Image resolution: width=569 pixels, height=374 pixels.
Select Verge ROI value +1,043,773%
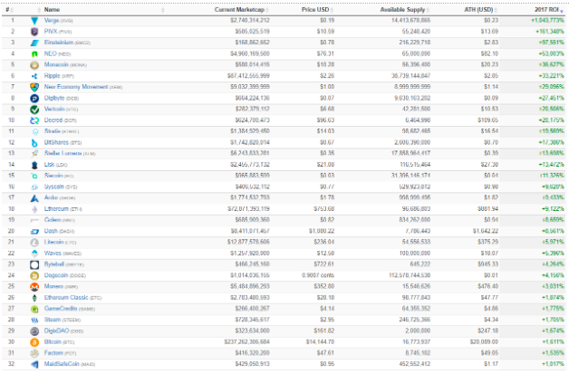tap(547, 21)
